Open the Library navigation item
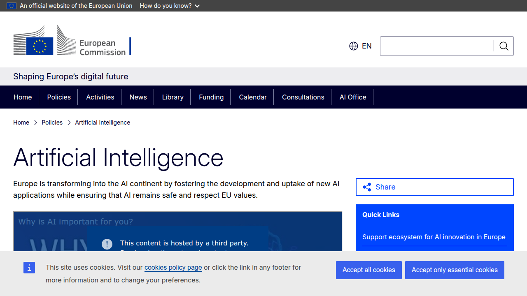 click(x=173, y=97)
